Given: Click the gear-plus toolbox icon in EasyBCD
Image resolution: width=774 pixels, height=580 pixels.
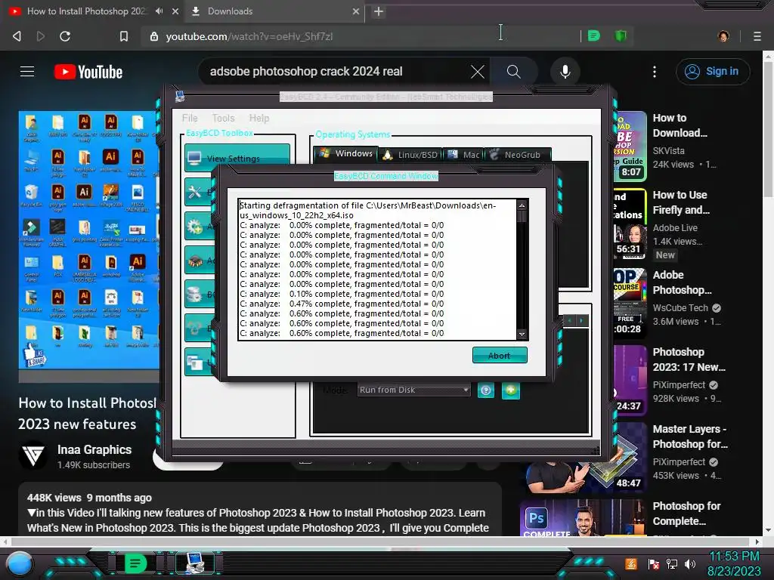Looking at the screenshot, I should pos(194,227).
